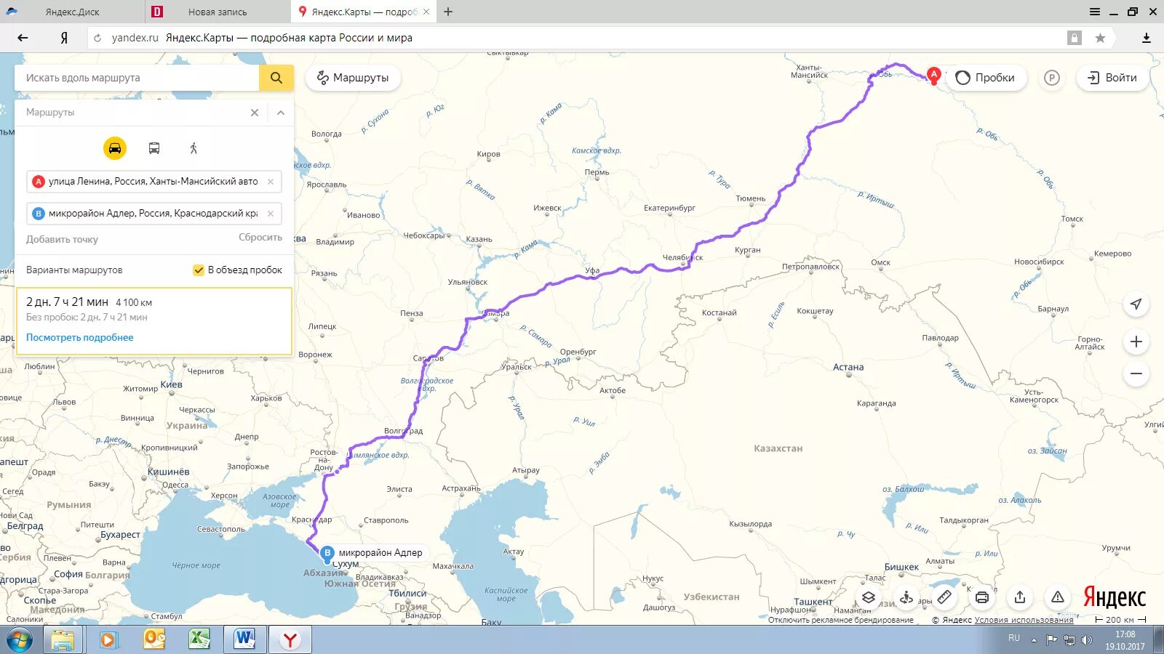Image resolution: width=1164 pixels, height=654 pixels.
Task: Toggle В объезд пробок checkbox
Action: pyautogui.click(x=198, y=270)
